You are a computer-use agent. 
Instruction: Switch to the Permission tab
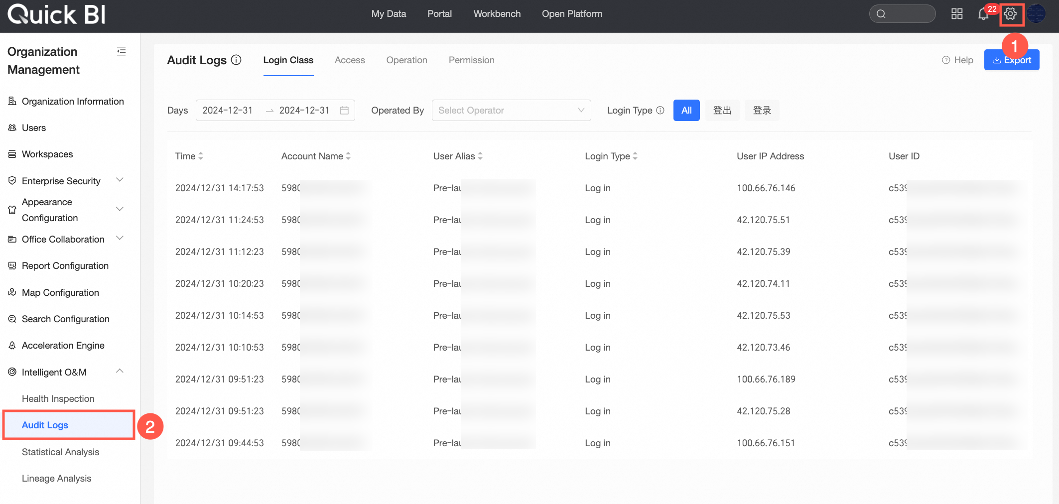(471, 60)
